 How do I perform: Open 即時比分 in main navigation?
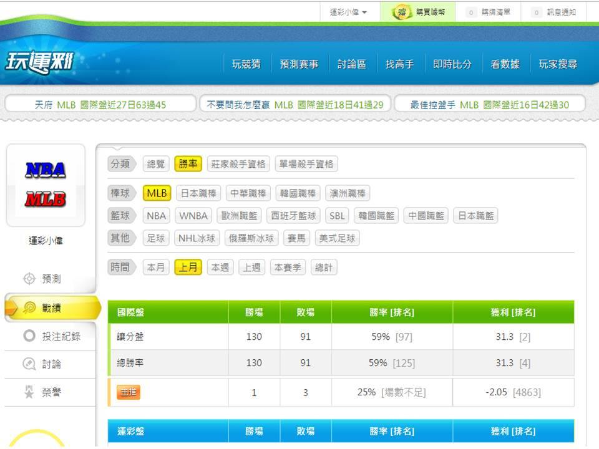452,64
